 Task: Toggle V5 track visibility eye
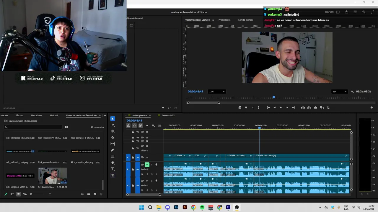(147, 132)
